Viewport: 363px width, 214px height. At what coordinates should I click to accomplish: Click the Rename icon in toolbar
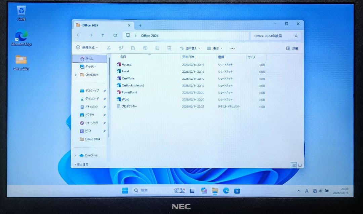point(145,48)
